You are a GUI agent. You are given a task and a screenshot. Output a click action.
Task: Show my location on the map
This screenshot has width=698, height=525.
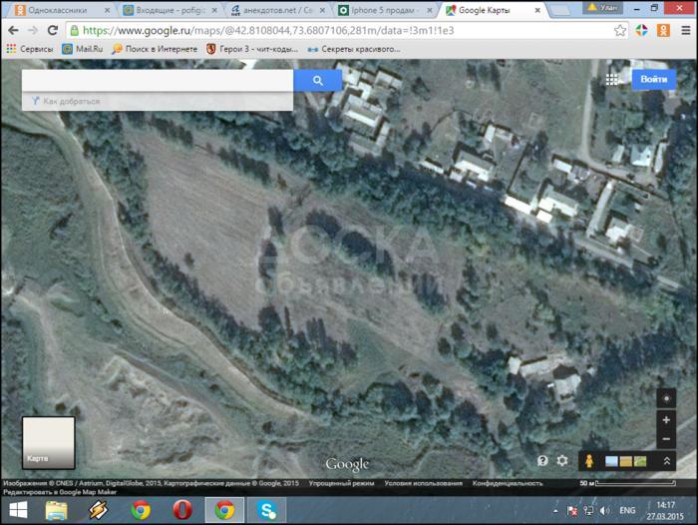[666, 398]
